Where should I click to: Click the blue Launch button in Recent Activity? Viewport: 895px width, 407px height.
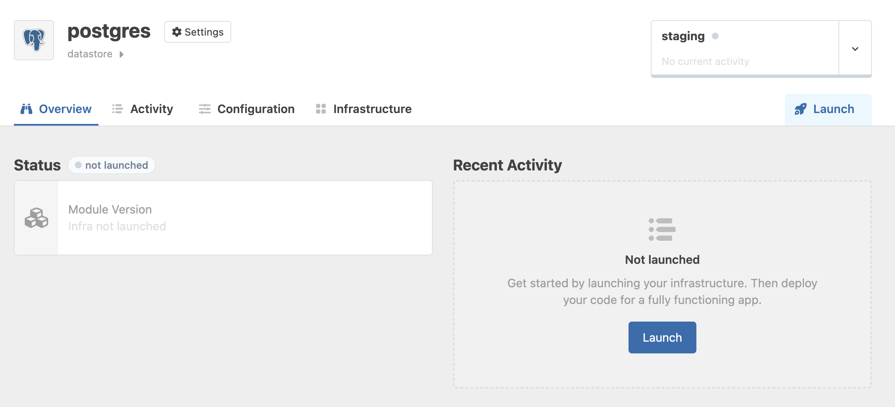click(x=662, y=337)
